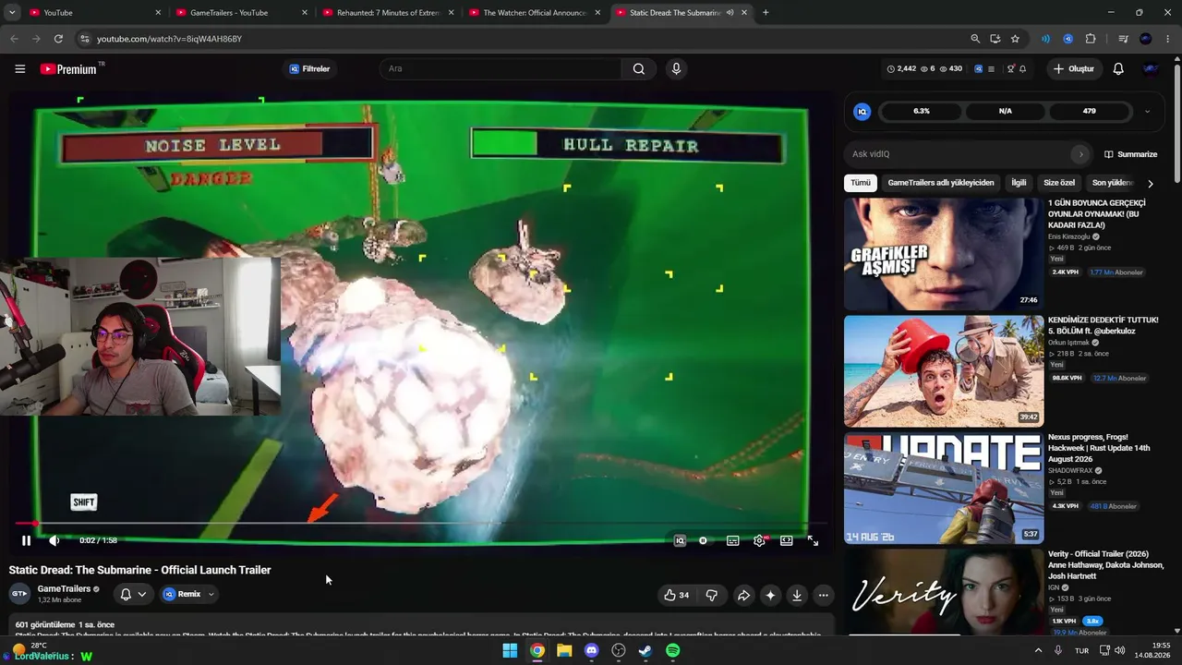This screenshot has width=1182, height=665.
Task: Pause the video playback
Action: pyautogui.click(x=26, y=540)
